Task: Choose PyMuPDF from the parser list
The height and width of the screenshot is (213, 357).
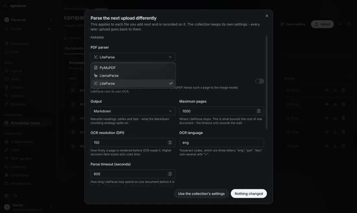Action: pyautogui.click(x=133, y=68)
